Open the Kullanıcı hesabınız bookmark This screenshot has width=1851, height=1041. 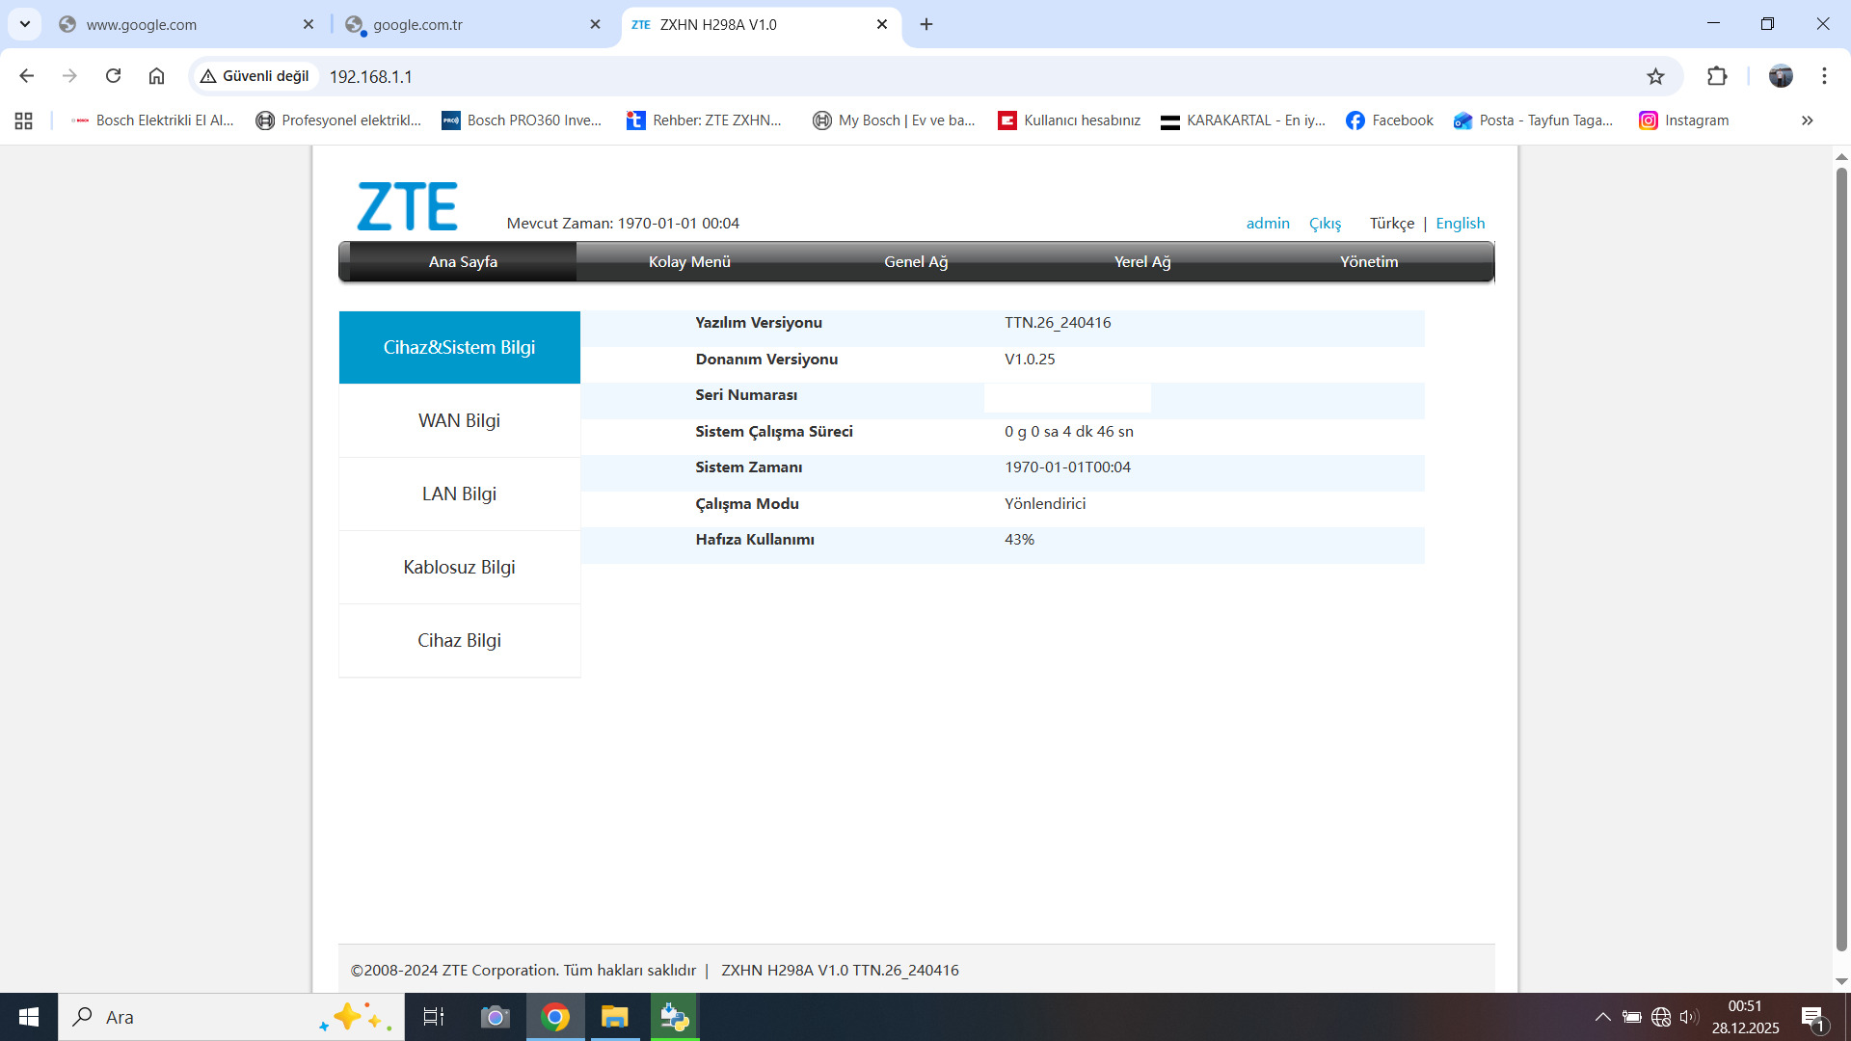coord(1069,120)
